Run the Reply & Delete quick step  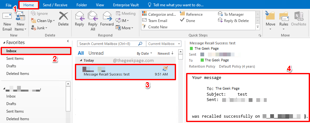pyautogui.click(x=233, y=21)
